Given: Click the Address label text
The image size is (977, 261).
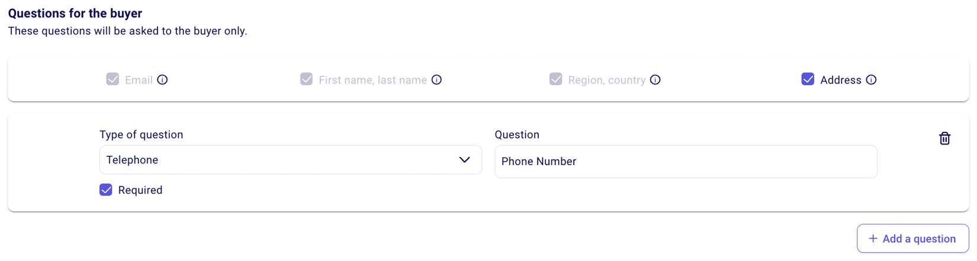Looking at the screenshot, I should [x=840, y=80].
